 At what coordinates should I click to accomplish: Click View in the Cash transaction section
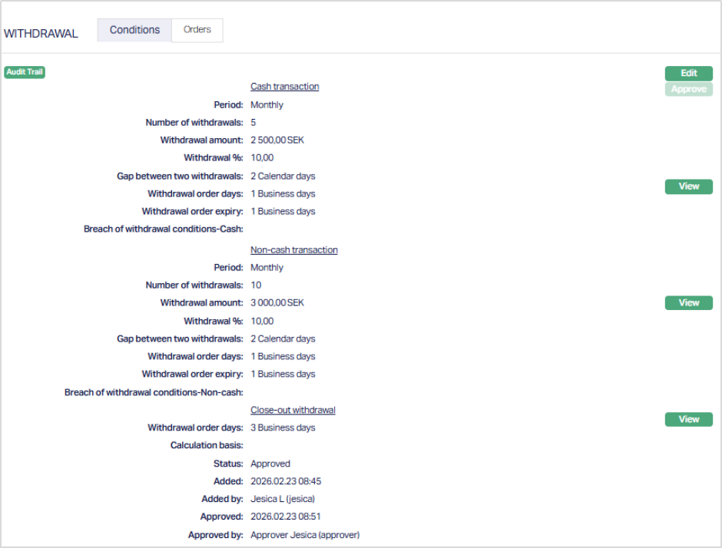tap(688, 187)
